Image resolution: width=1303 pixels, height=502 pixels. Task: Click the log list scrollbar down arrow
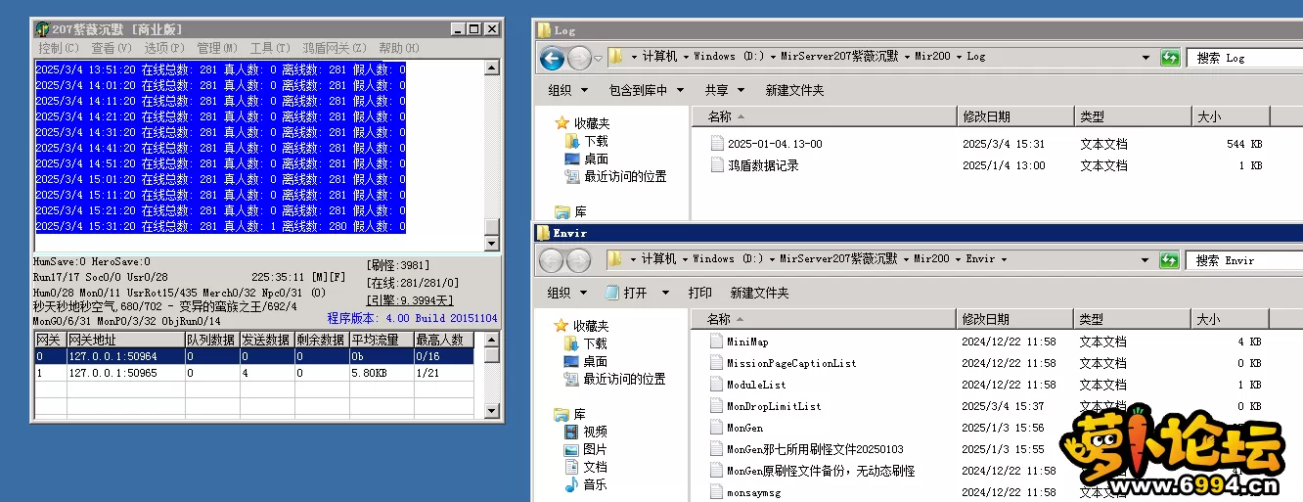(x=492, y=244)
